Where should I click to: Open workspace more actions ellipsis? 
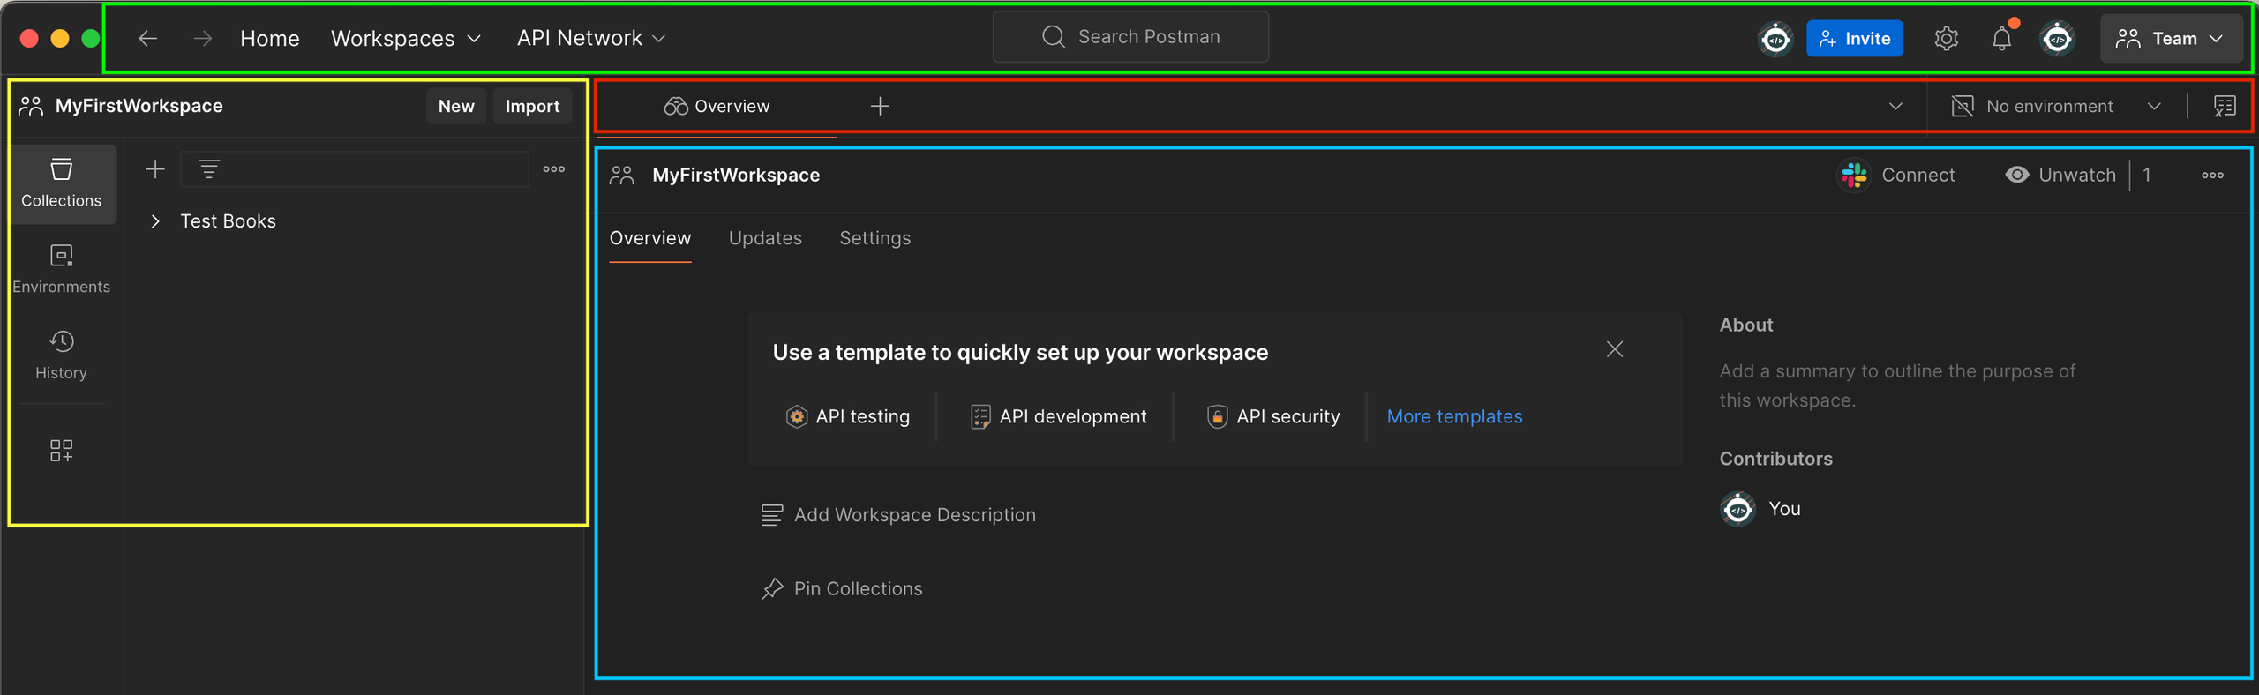coord(2212,175)
